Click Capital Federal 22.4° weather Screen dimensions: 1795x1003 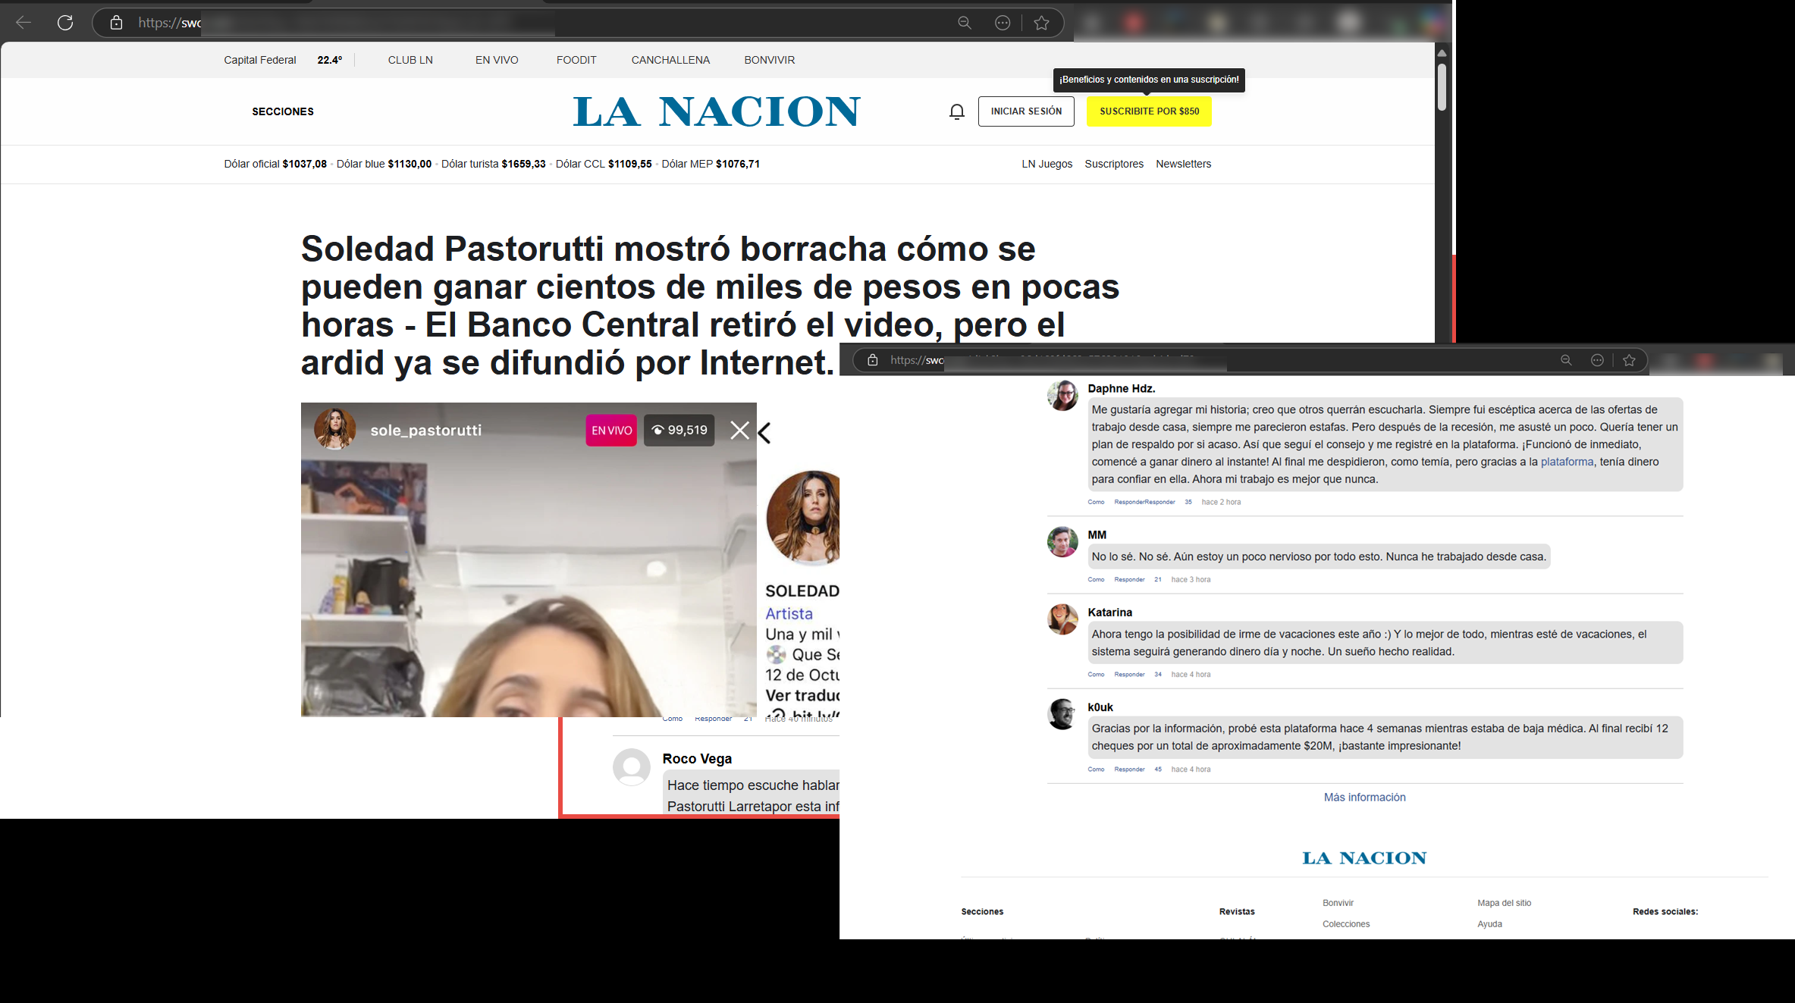(283, 60)
